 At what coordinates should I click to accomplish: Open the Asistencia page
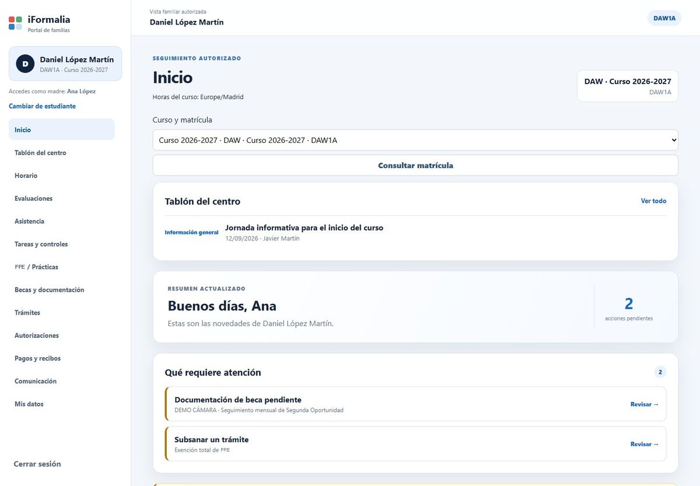point(61,221)
